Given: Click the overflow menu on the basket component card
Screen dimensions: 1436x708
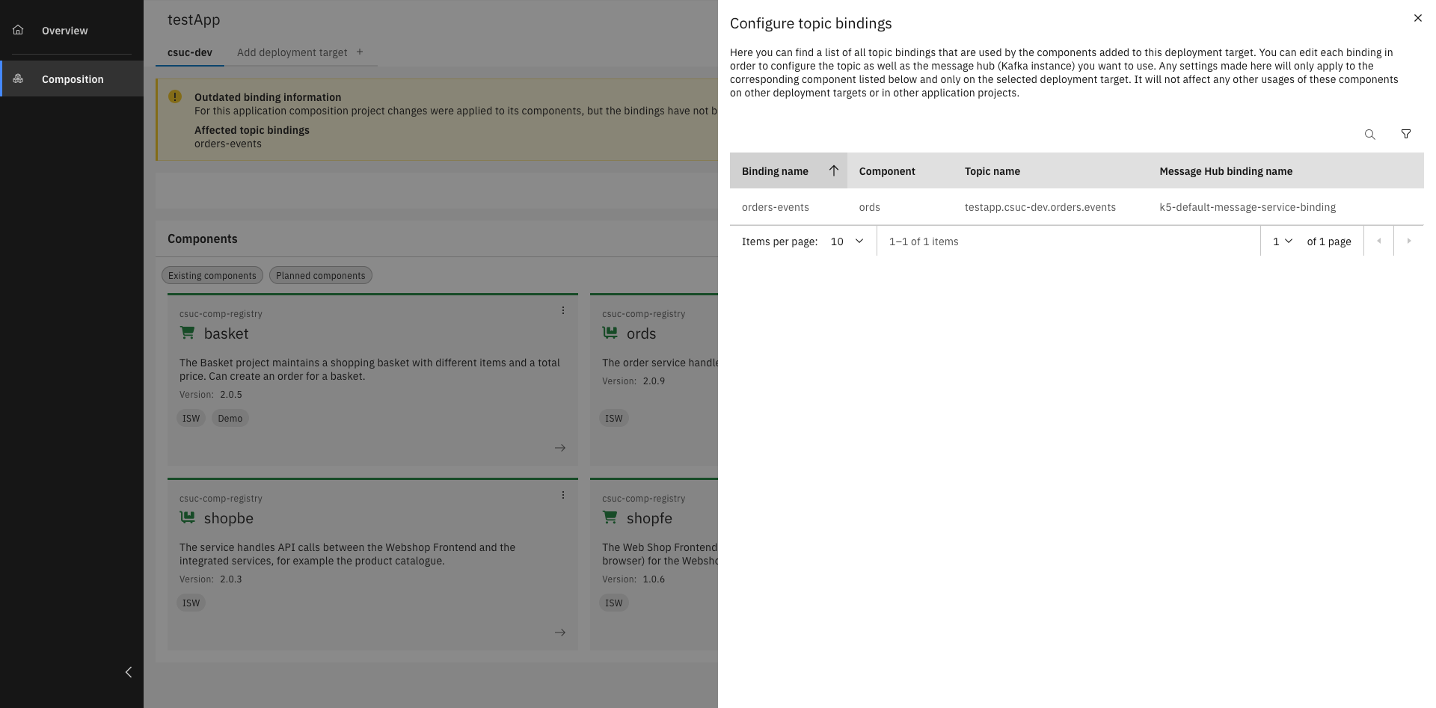Looking at the screenshot, I should [x=563, y=310].
